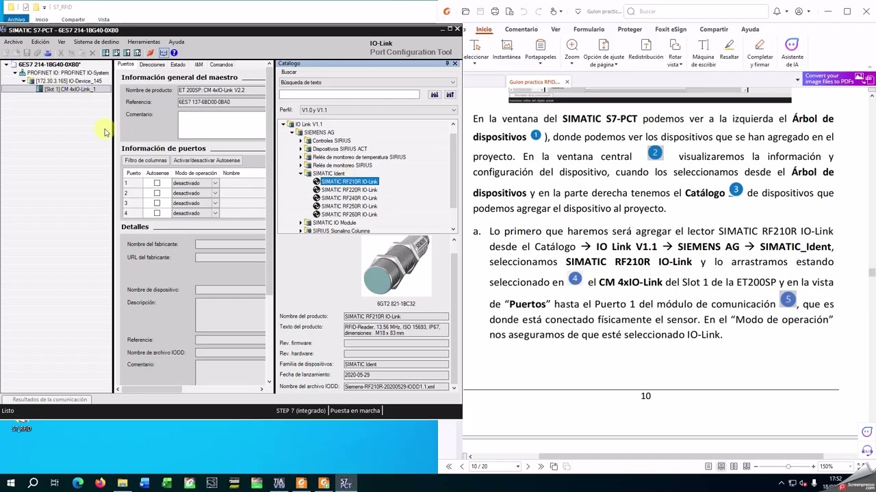
Task: Expand the SIMATIC IO Module folder
Action: tap(300, 223)
